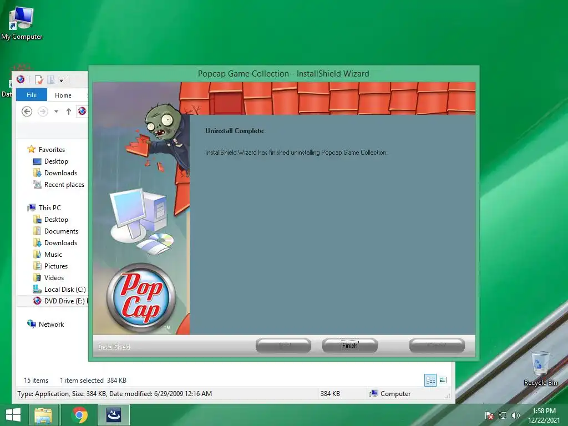568x426 pixels.
Task: Select Desktop under Favorites
Action: tap(56, 161)
